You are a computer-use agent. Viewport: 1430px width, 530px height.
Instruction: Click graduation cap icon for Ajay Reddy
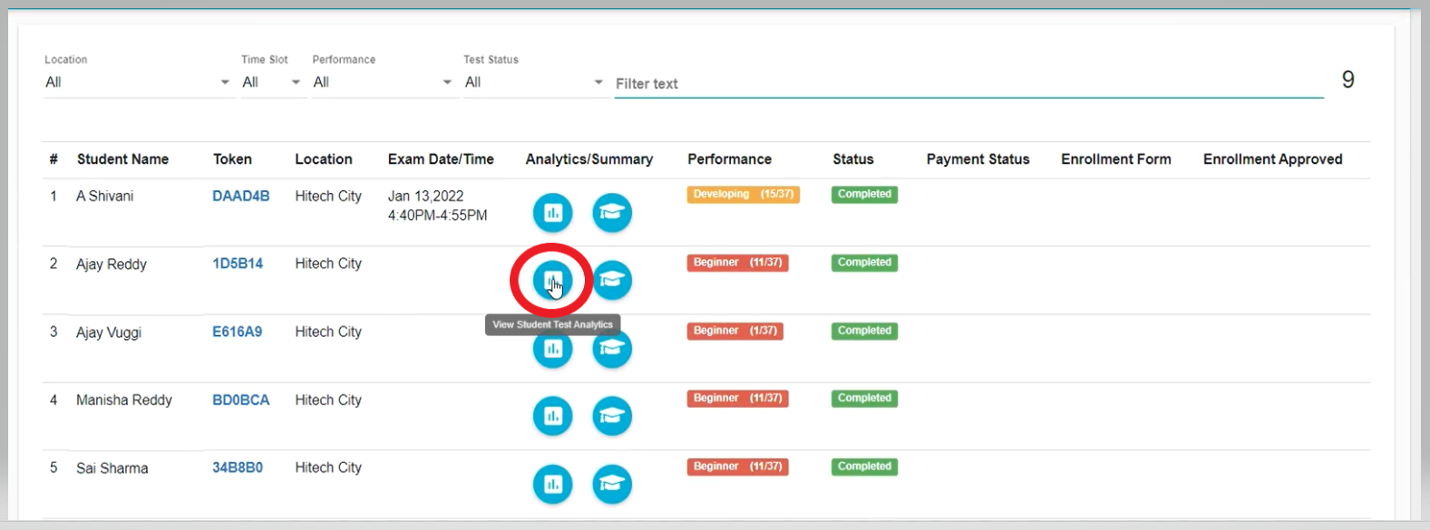[x=612, y=280]
